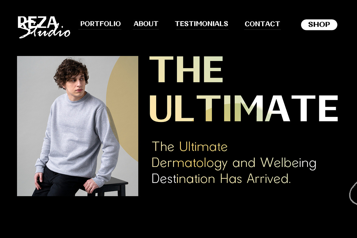Click the "Destination Has Arrived." text line
Image resolution: width=357 pixels, height=238 pixels.
tap(221, 179)
